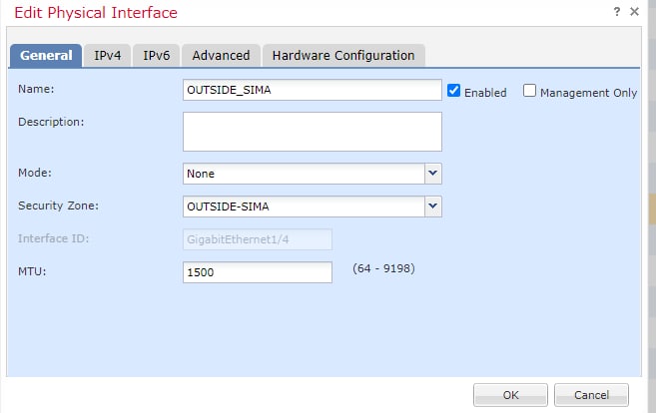The height and width of the screenshot is (413, 656).
Task: Open the IPv4 tab
Action: coord(107,55)
